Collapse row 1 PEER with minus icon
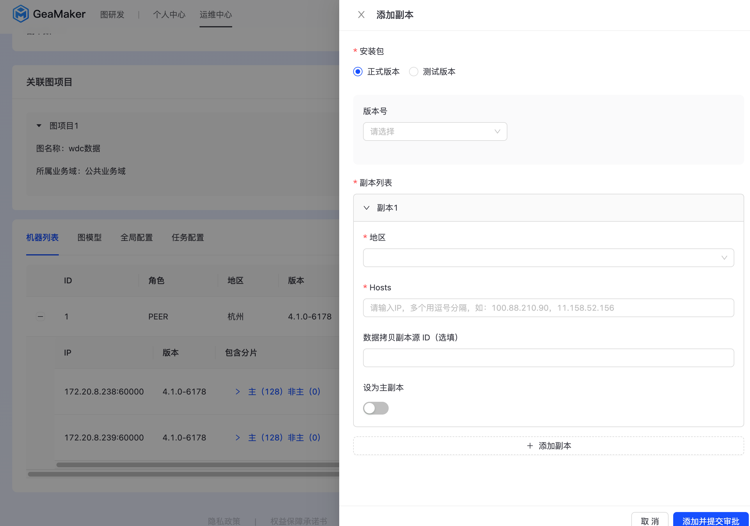The width and height of the screenshot is (750, 526). pos(40,317)
